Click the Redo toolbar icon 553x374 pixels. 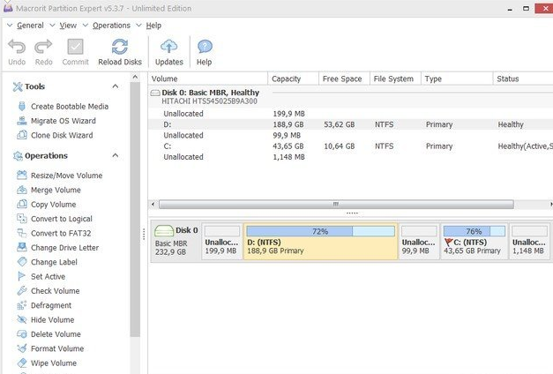(43, 47)
